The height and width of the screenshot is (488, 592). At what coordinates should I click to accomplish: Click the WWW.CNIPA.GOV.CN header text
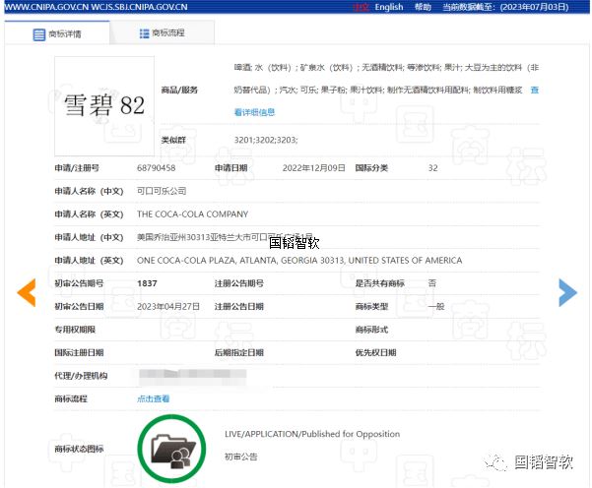tap(47, 7)
